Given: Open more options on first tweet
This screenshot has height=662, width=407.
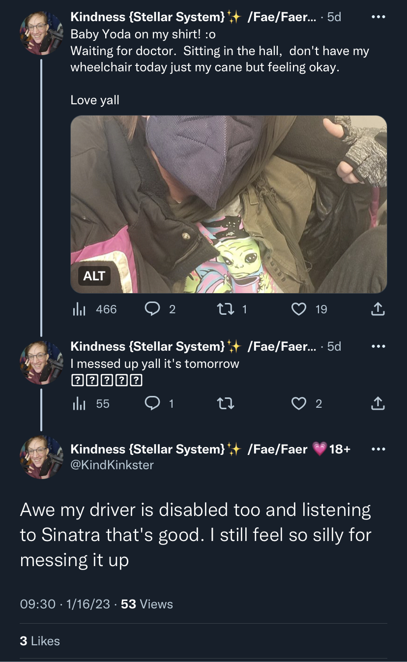Looking at the screenshot, I should pyautogui.click(x=378, y=17).
